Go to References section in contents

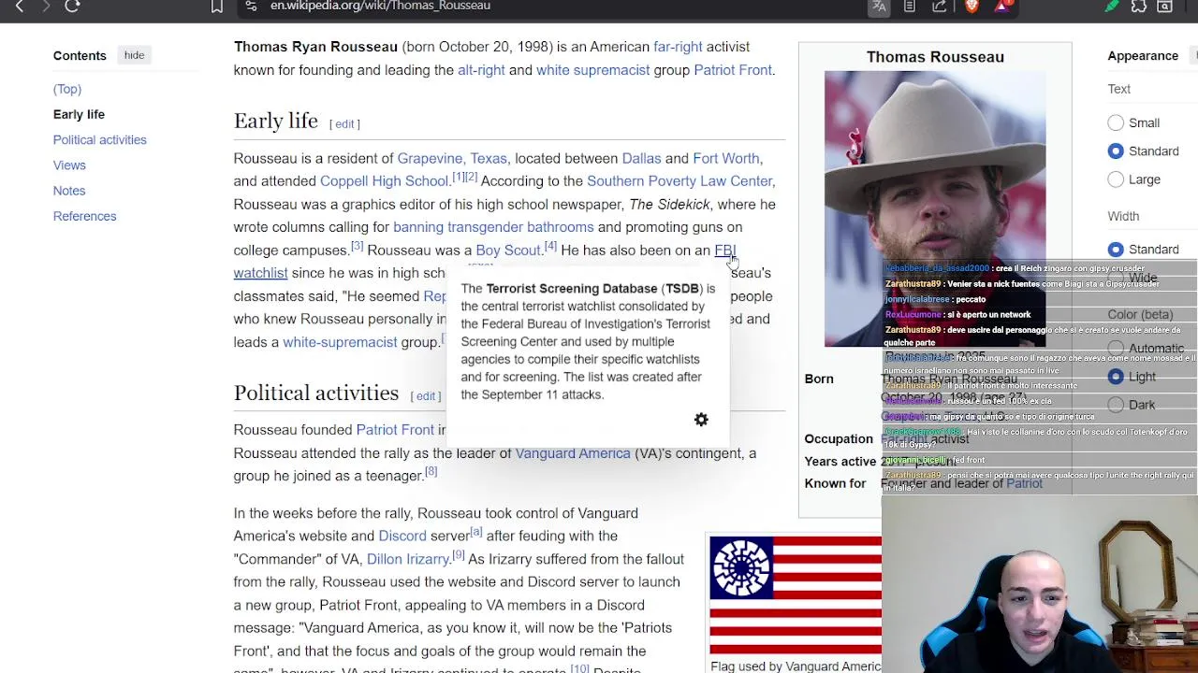coord(85,216)
